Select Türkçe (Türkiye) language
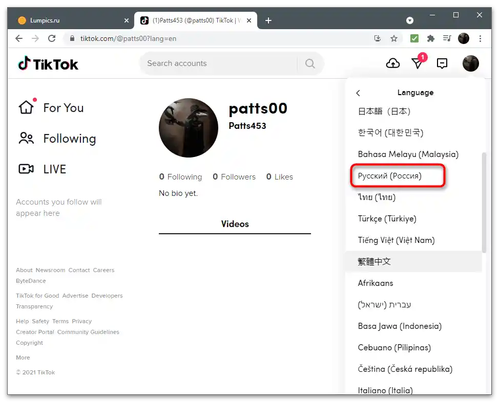499x402 pixels. point(387,218)
